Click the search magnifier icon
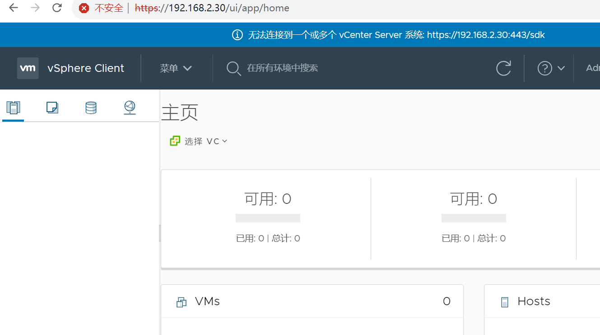Screen dimensions: 600x335 pos(233,69)
